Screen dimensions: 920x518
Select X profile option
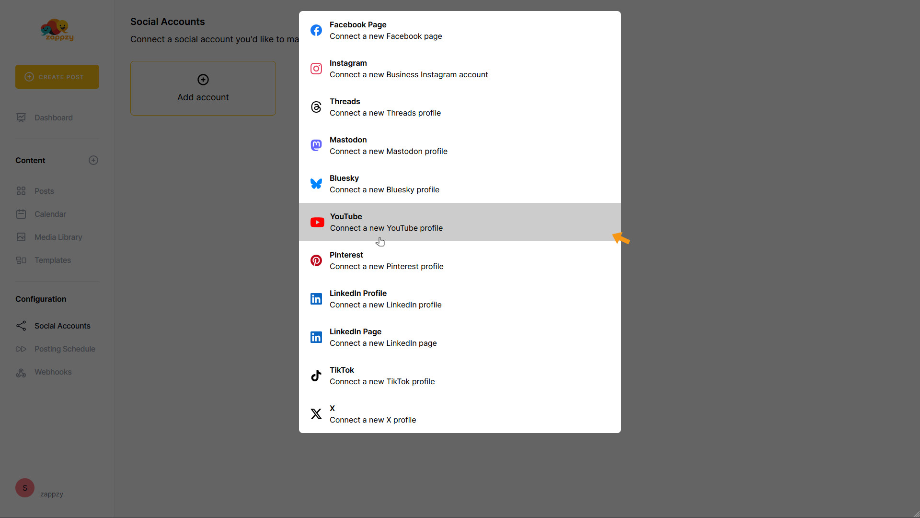tap(460, 414)
